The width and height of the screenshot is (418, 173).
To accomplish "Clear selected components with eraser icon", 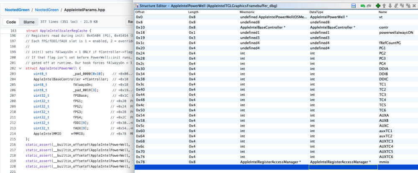I will coord(396,5).
